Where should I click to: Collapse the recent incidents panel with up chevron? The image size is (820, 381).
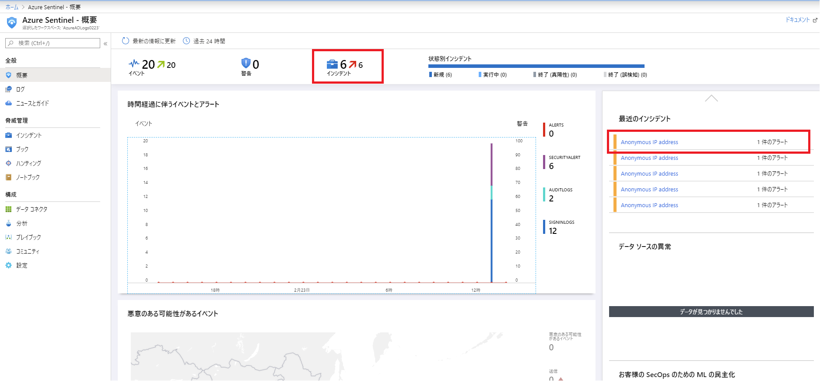pyautogui.click(x=711, y=98)
